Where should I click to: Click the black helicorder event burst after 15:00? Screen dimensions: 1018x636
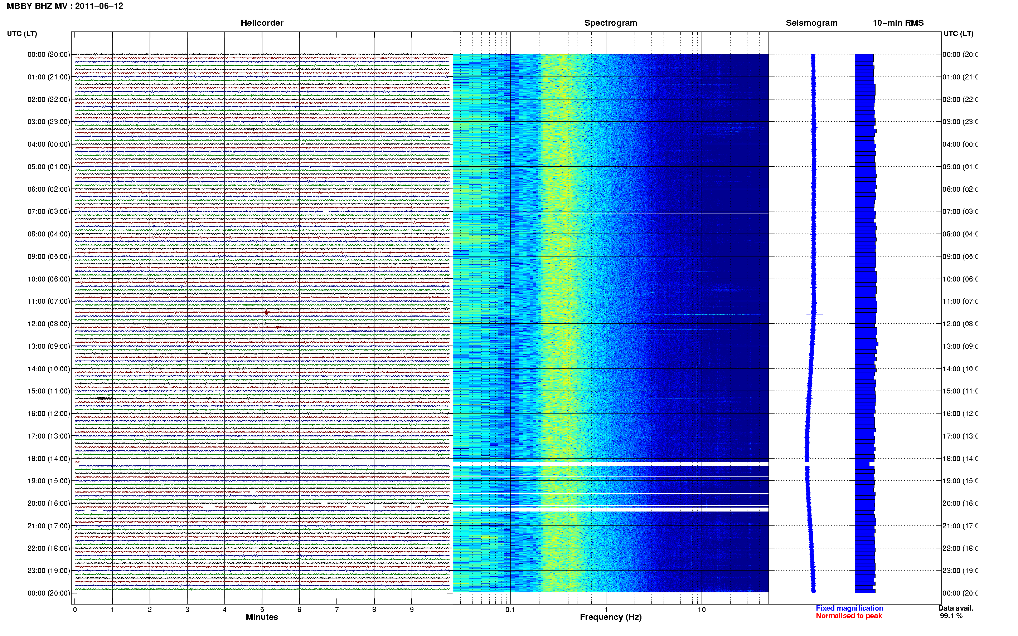103,398
